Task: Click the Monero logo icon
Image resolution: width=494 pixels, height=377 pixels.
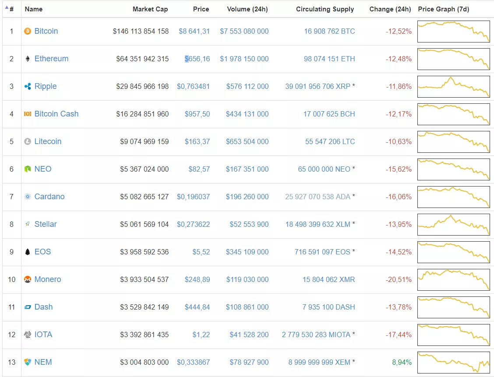Action: pos(28,279)
